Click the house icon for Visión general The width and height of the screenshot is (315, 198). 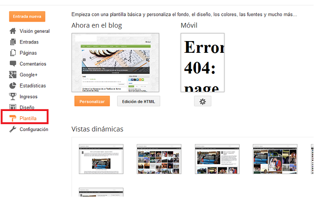point(13,31)
